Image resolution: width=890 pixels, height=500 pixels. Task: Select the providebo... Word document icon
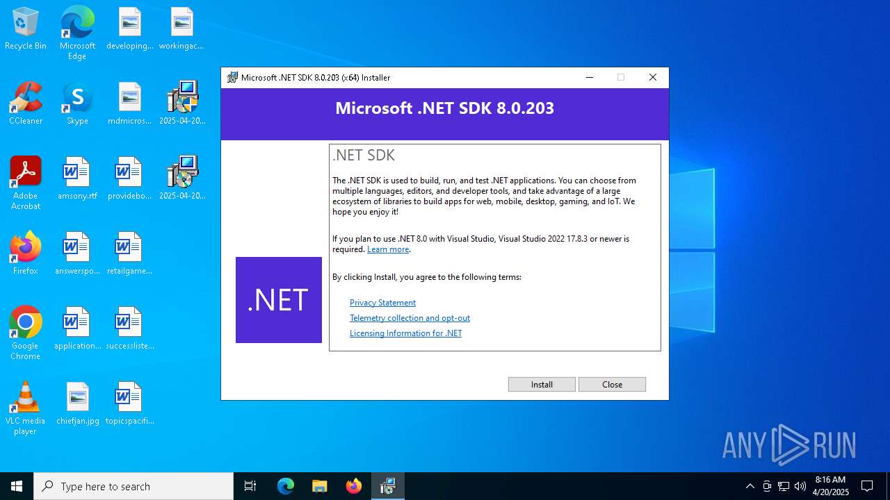(129, 178)
